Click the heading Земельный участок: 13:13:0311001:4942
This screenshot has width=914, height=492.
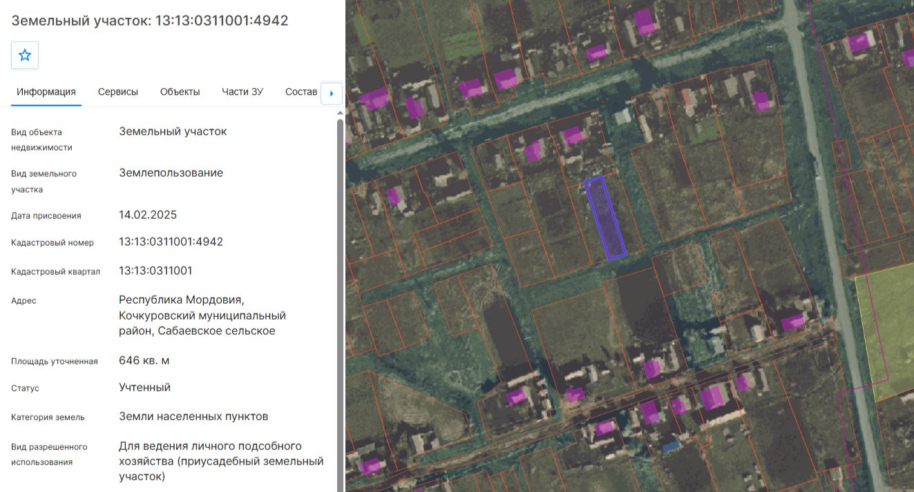click(x=150, y=21)
